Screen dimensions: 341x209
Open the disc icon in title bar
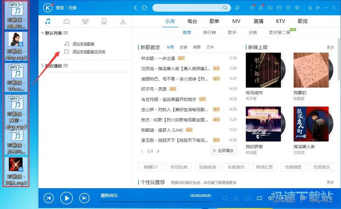[x=252, y=8]
